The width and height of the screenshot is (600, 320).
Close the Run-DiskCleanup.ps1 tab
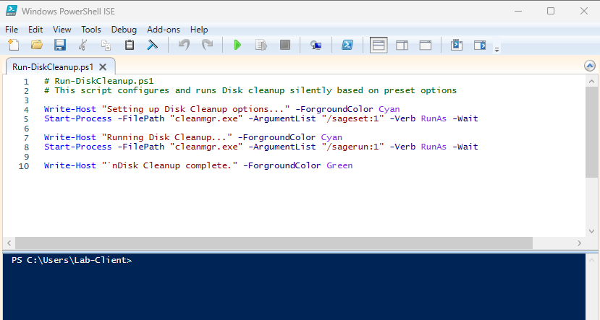(x=103, y=67)
